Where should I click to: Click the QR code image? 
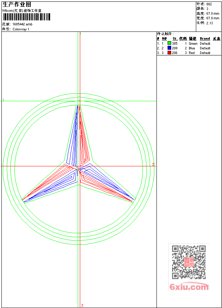(189, 262)
